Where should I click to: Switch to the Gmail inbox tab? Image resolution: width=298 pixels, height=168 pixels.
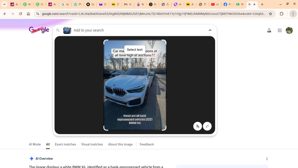[128, 4]
